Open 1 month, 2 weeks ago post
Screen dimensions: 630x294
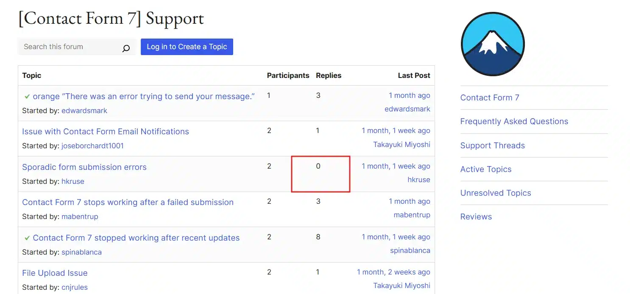click(x=393, y=272)
